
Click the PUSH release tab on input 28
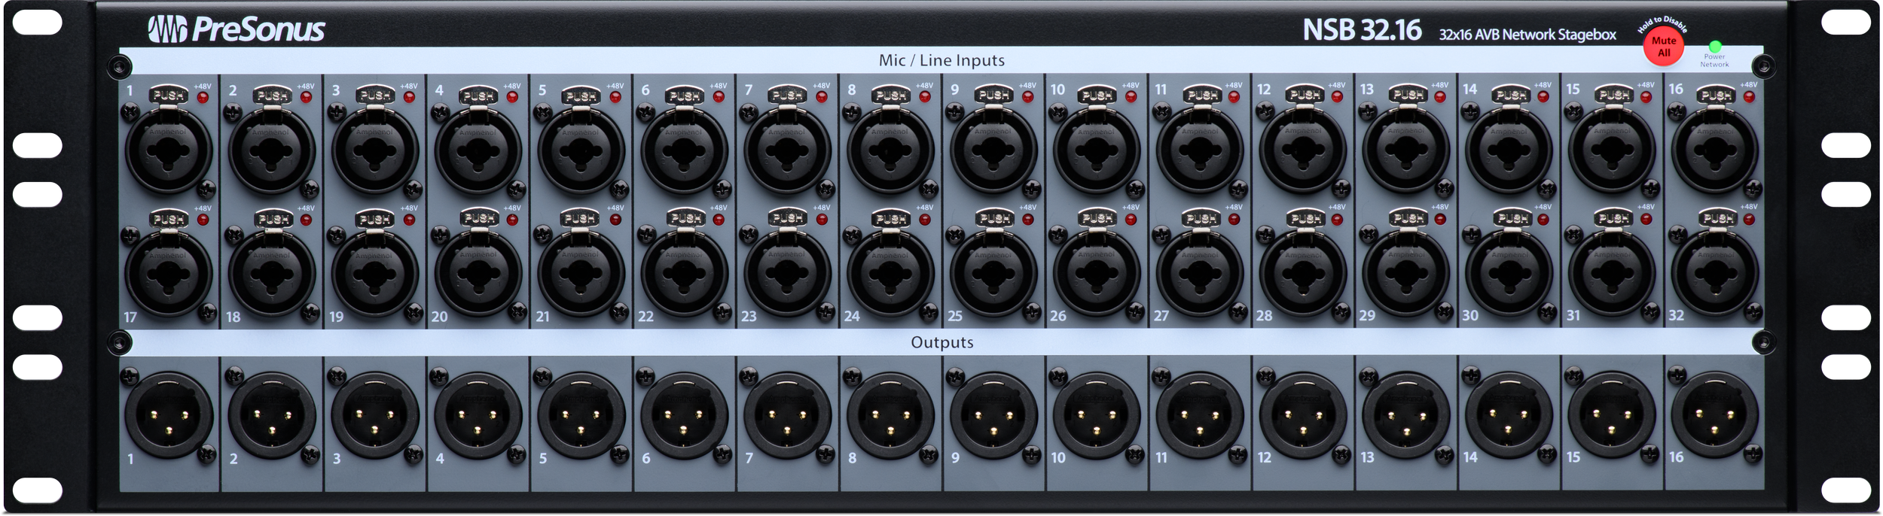pos(1303,218)
